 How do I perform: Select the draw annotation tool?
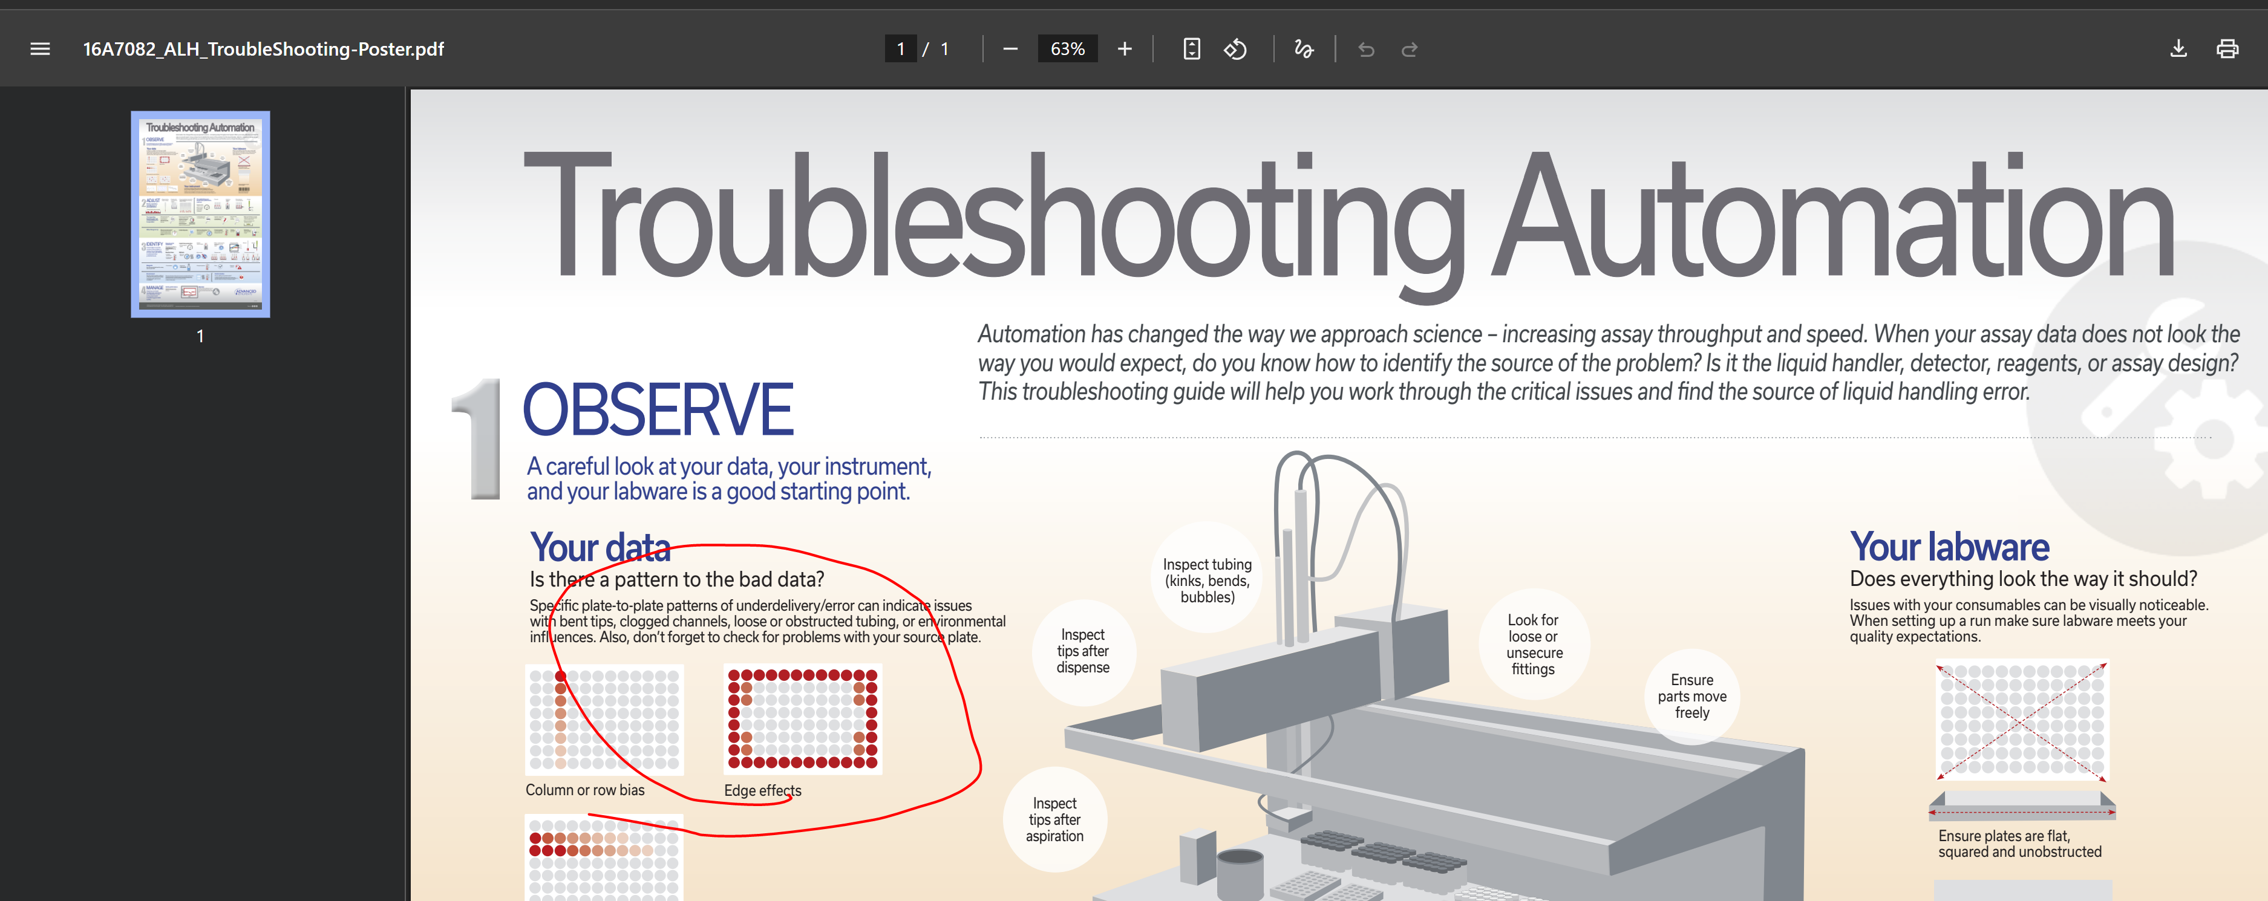[x=1303, y=49]
